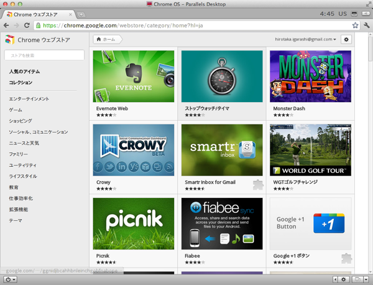Select ニュースと天気 category
The width and height of the screenshot is (373, 285).
24,143
